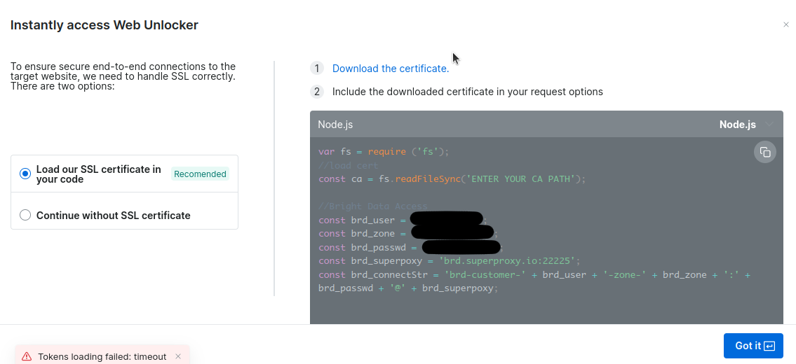Image resolution: width=796 pixels, height=364 pixels.
Task: Click the //load cert comment
Action: [x=349, y=165]
